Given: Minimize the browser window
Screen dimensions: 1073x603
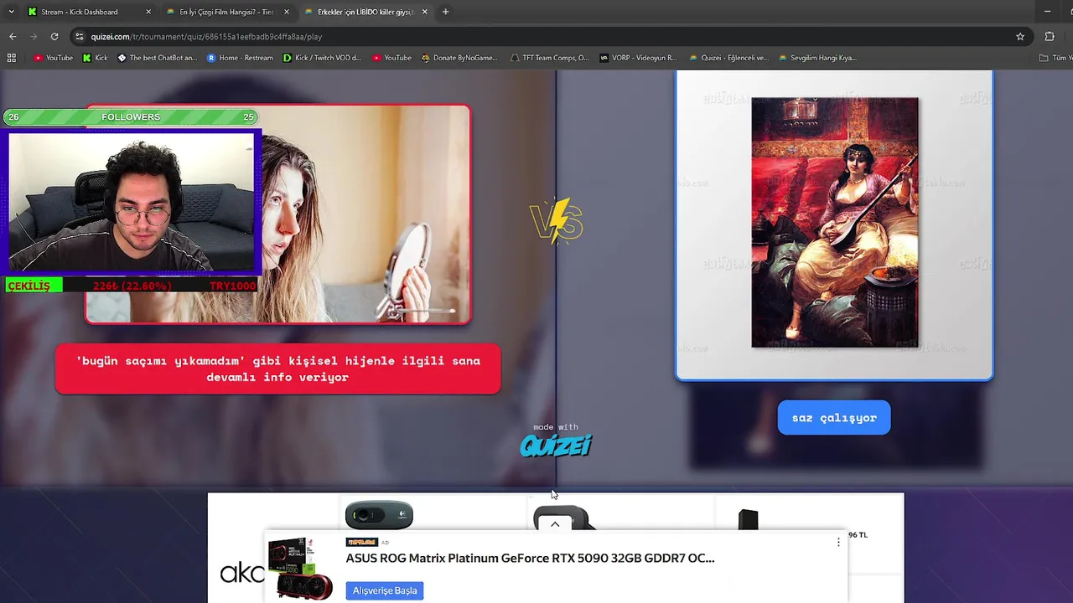Looking at the screenshot, I should (1047, 12).
